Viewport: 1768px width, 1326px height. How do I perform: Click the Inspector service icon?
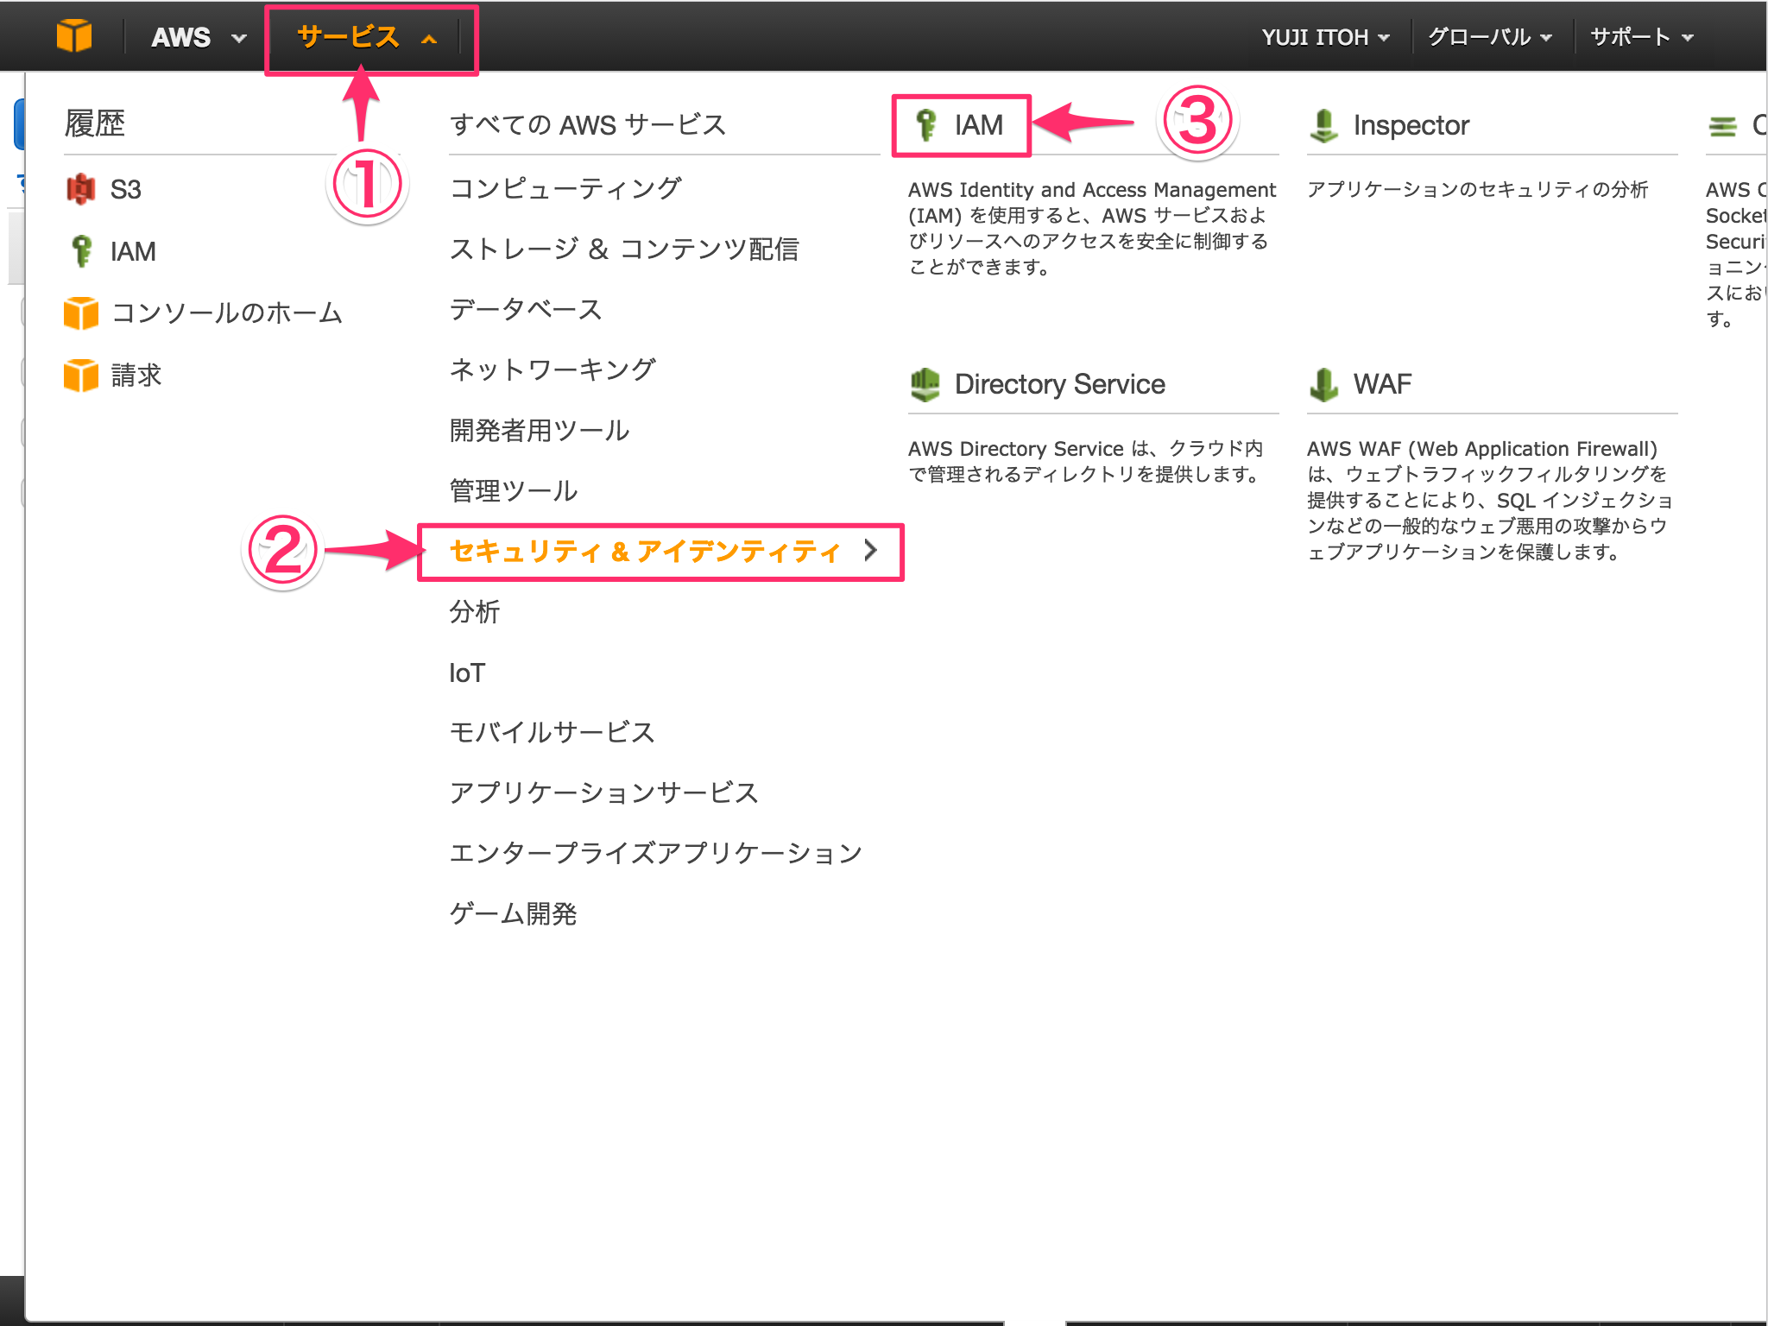point(1323,126)
